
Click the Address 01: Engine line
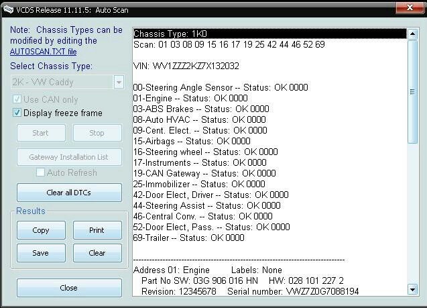coord(270,270)
